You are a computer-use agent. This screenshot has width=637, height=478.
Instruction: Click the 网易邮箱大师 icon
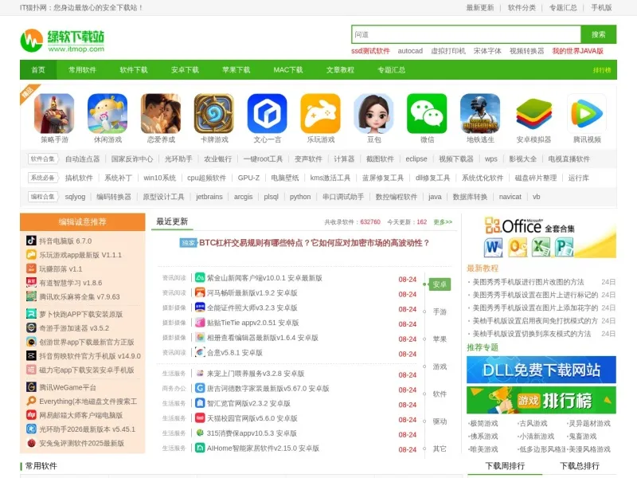click(31, 415)
